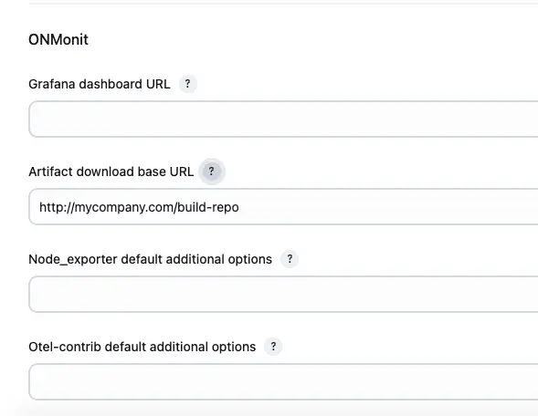Open help for Artifact download base URL
Image resolution: width=538 pixels, height=416 pixels.
(212, 171)
